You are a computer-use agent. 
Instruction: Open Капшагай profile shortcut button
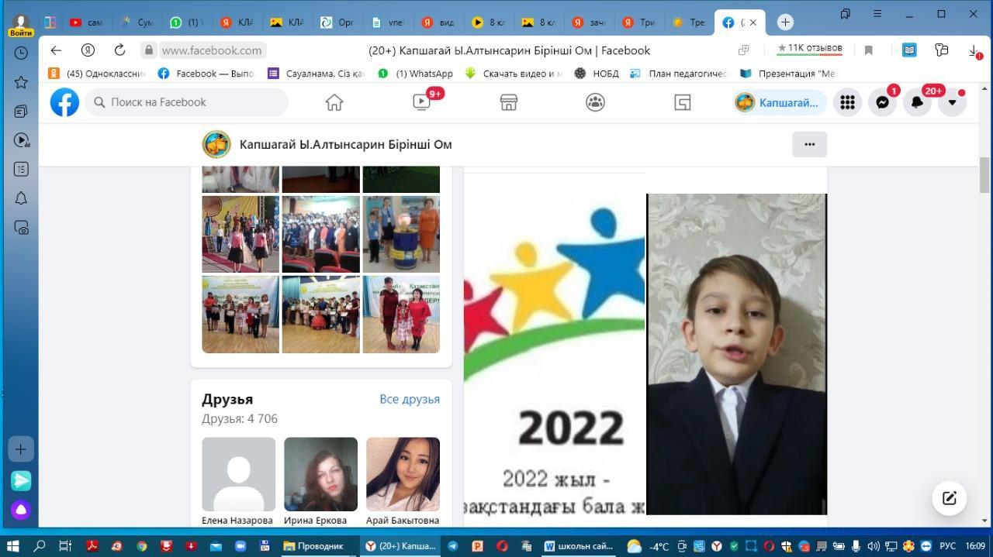coord(779,102)
